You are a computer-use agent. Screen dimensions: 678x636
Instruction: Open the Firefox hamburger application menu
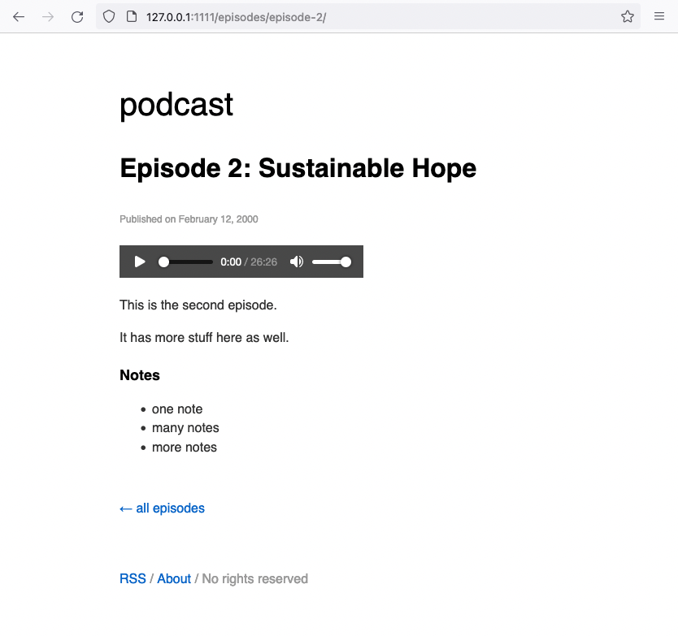659,16
